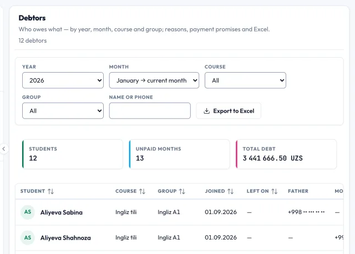Viewport: 355px width, 254px height.
Task: Click the '12 debtors' count text
Action: point(33,40)
